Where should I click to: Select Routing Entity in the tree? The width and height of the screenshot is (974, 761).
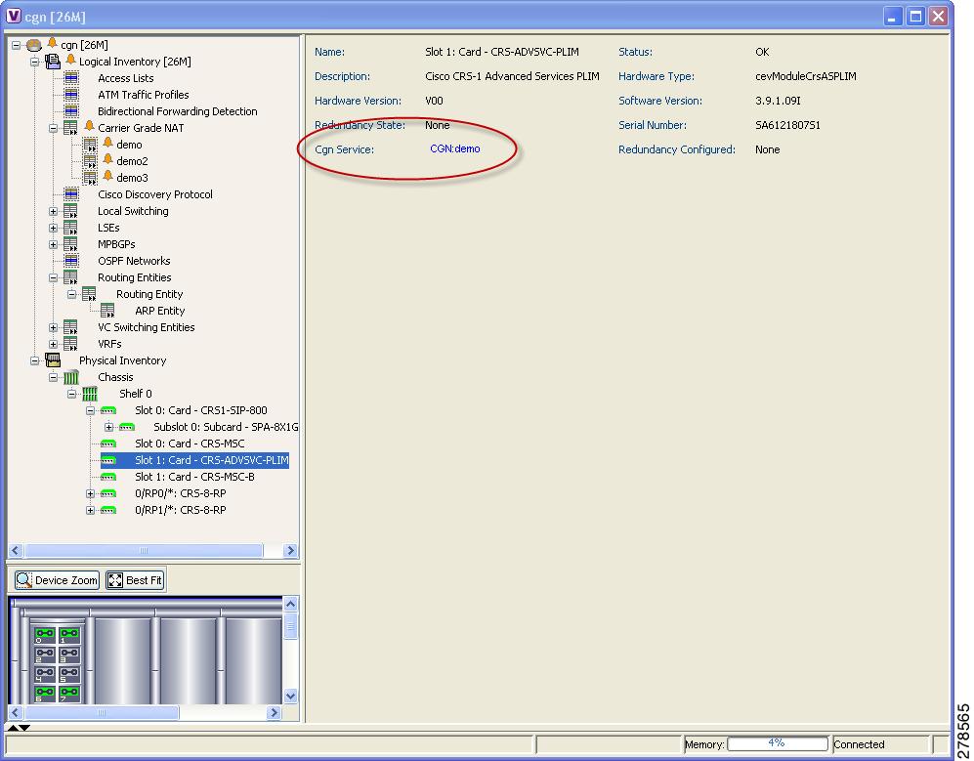coord(149,294)
